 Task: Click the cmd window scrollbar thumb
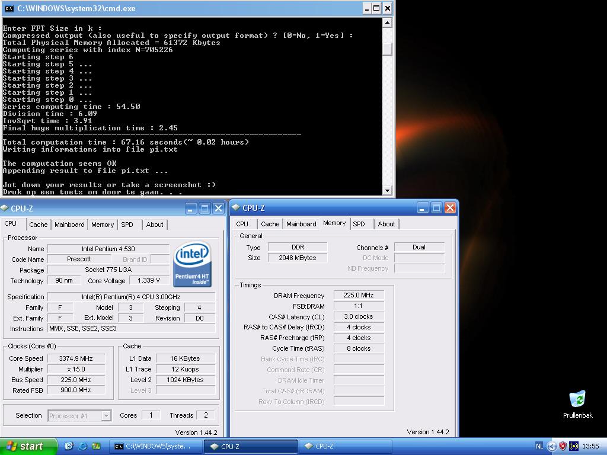tap(387, 49)
